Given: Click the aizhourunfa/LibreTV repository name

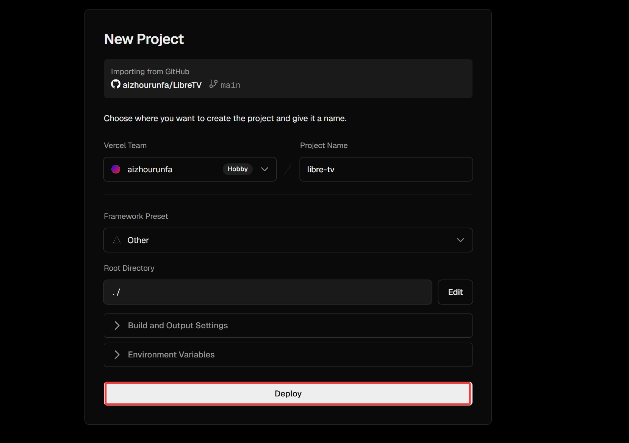Looking at the screenshot, I should click(x=162, y=85).
